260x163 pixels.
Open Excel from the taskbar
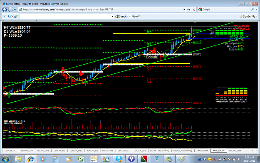tap(81, 159)
